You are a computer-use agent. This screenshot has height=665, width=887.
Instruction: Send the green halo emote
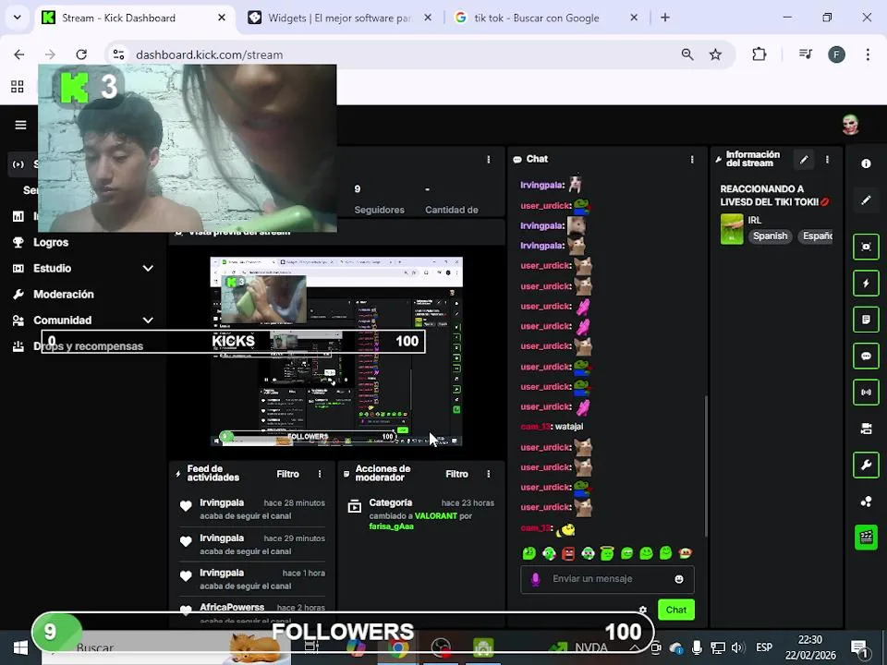tap(607, 553)
